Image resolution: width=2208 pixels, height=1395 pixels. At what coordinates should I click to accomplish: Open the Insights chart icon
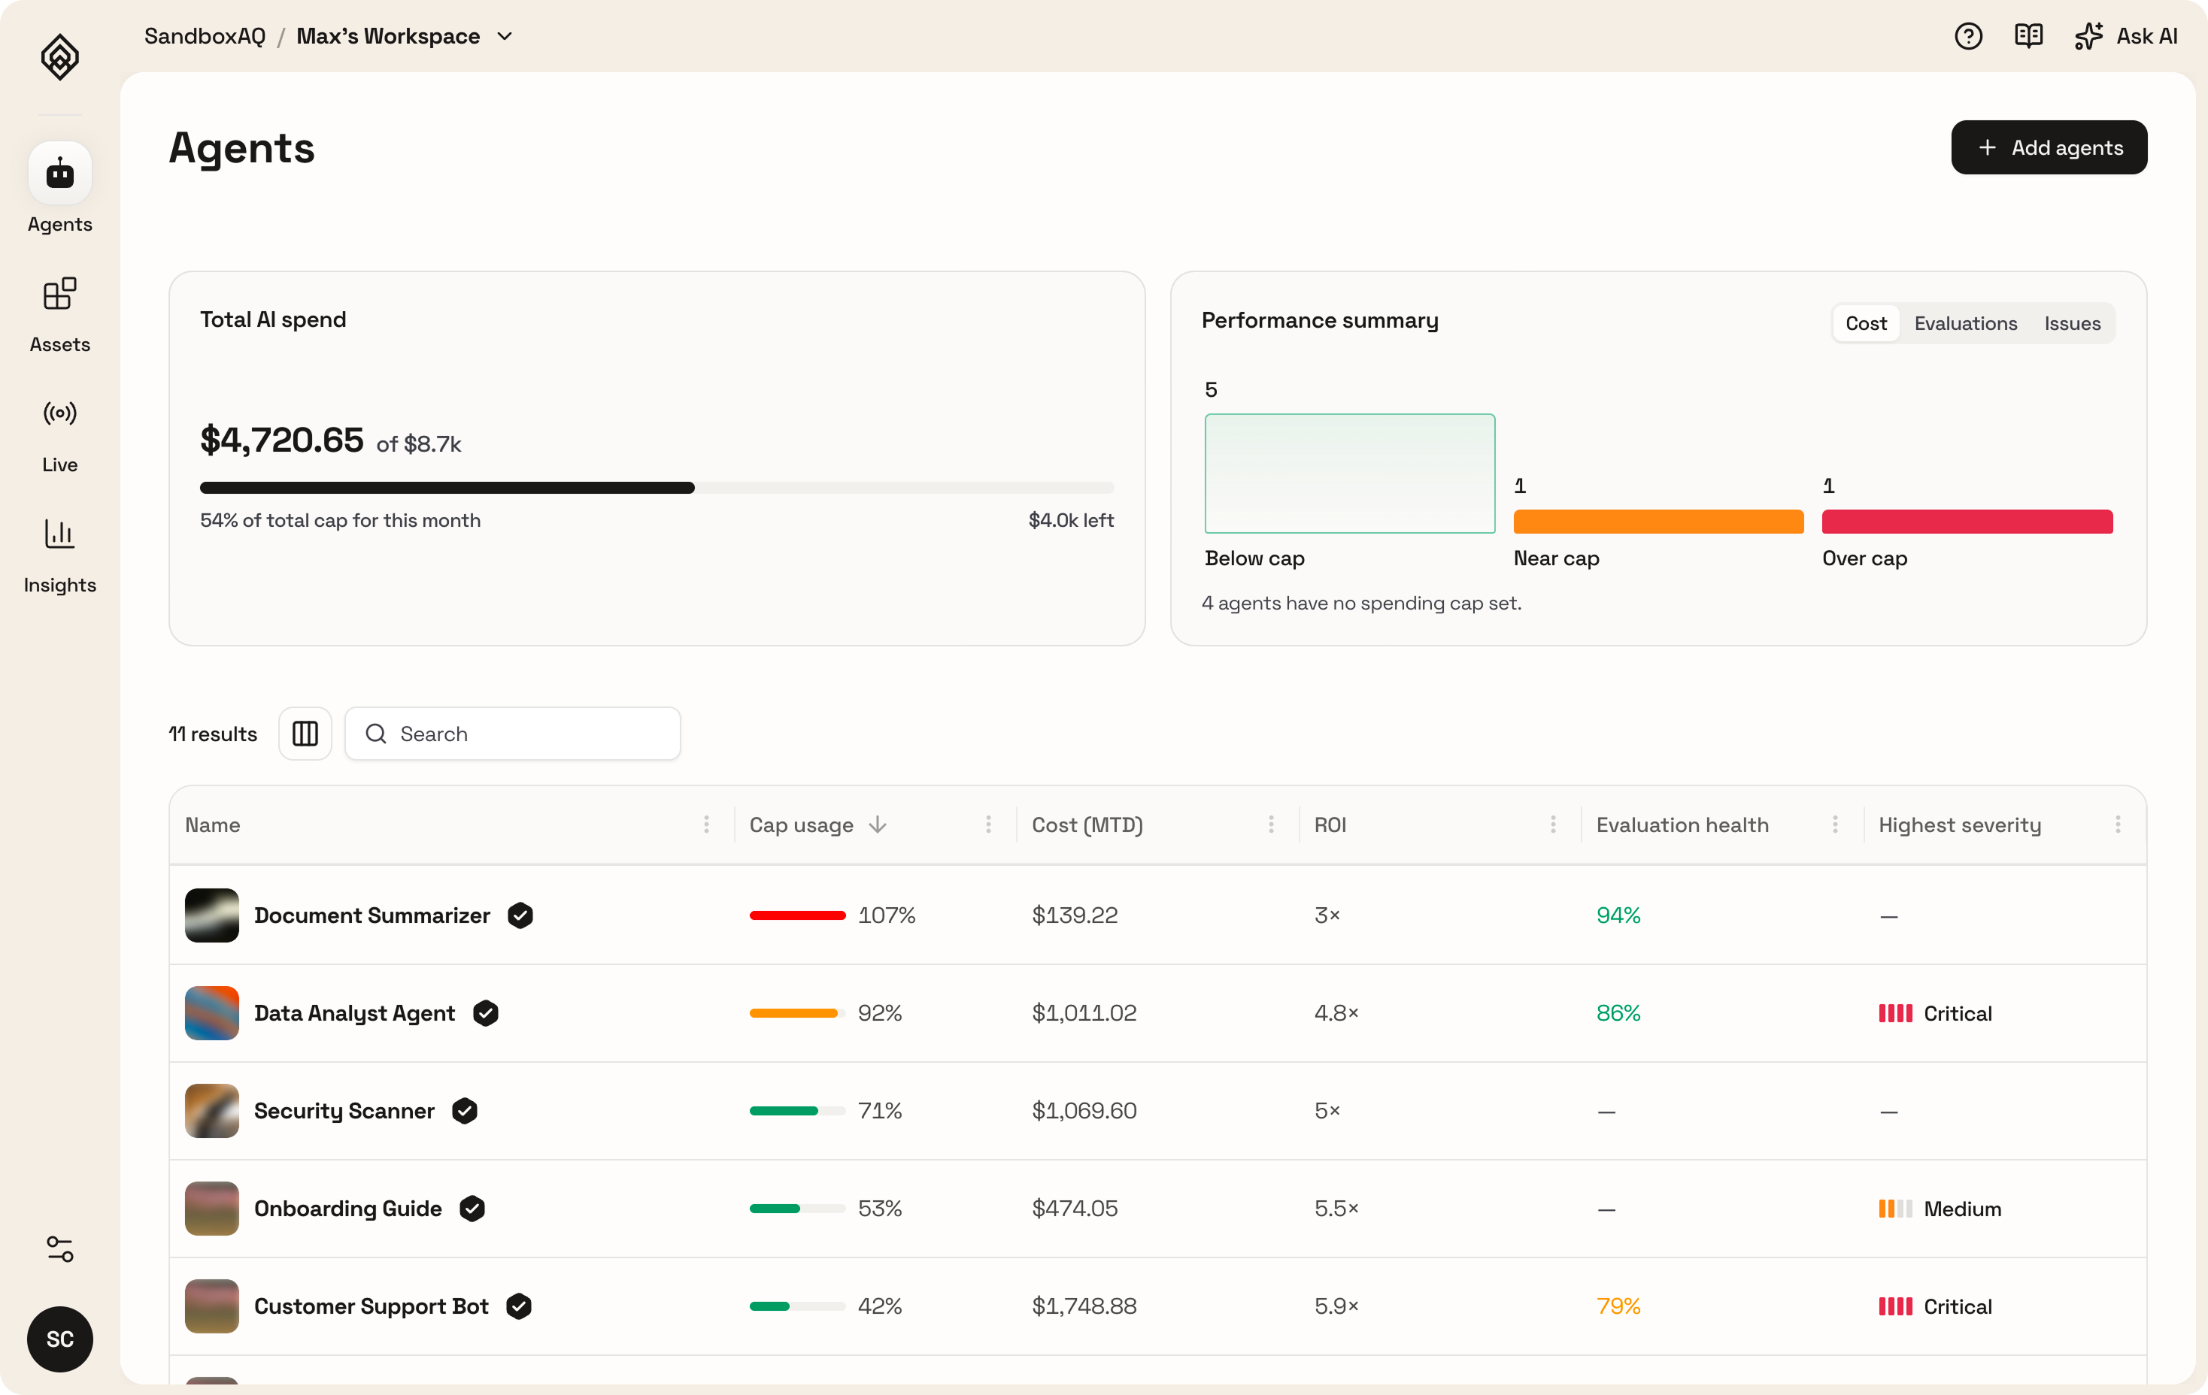(59, 534)
